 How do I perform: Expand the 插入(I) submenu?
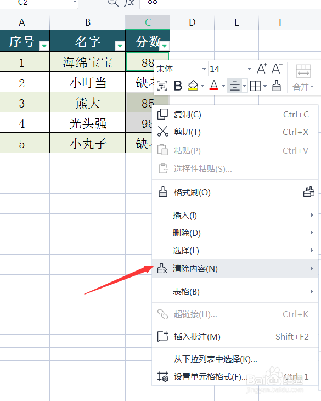coord(235,215)
